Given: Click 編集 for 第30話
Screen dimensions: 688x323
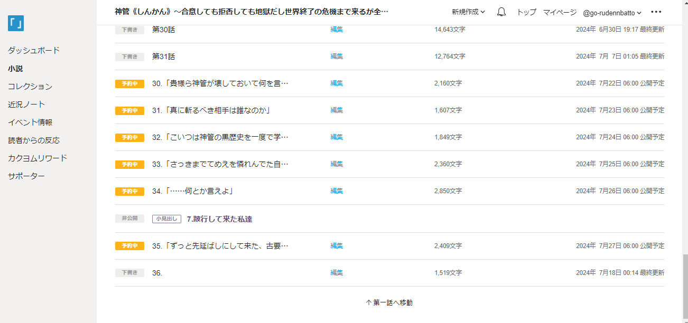Looking at the screenshot, I should coord(337,30).
